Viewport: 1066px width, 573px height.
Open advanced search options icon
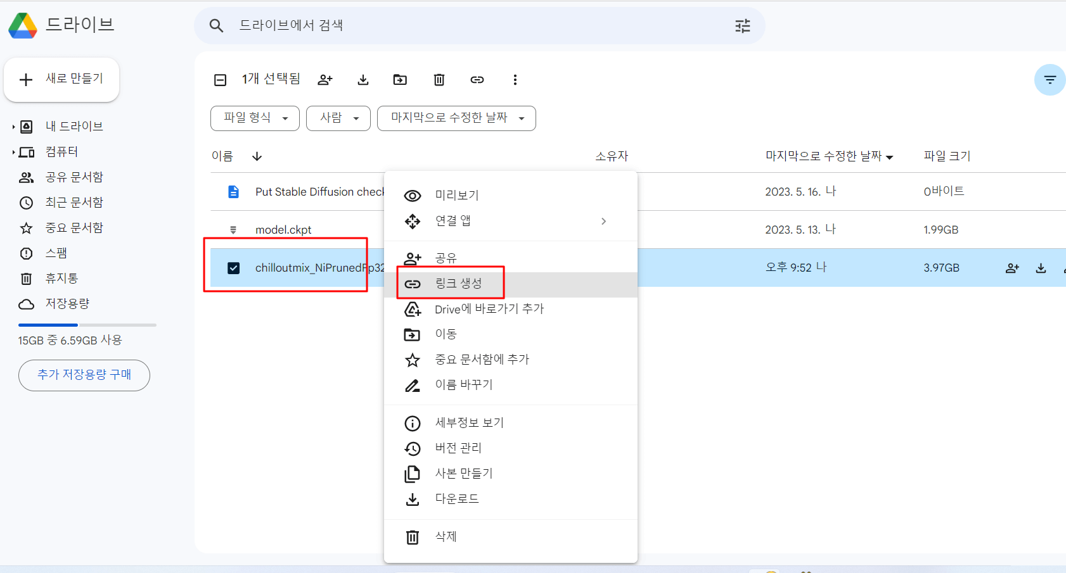tap(742, 26)
